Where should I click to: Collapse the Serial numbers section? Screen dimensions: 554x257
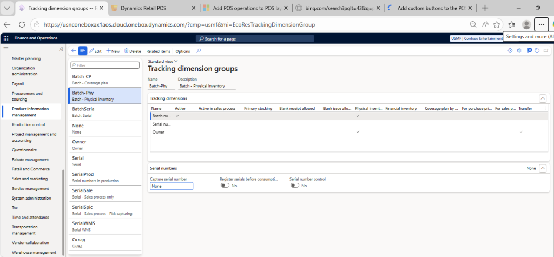coord(542,168)
